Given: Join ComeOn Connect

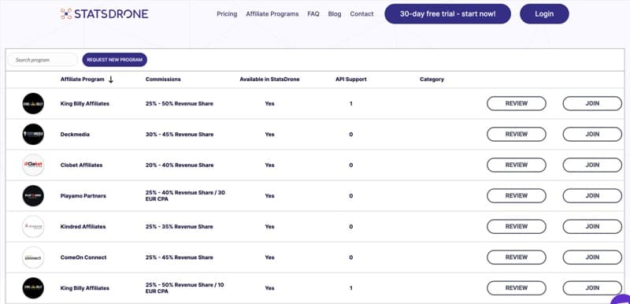Looking at the screenshot, I should tap(592, 258).
